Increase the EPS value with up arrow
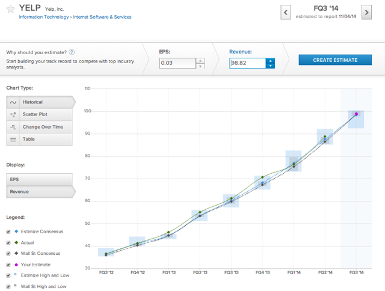Viewport: 385px width, 291px height. [x=200, y=61]
